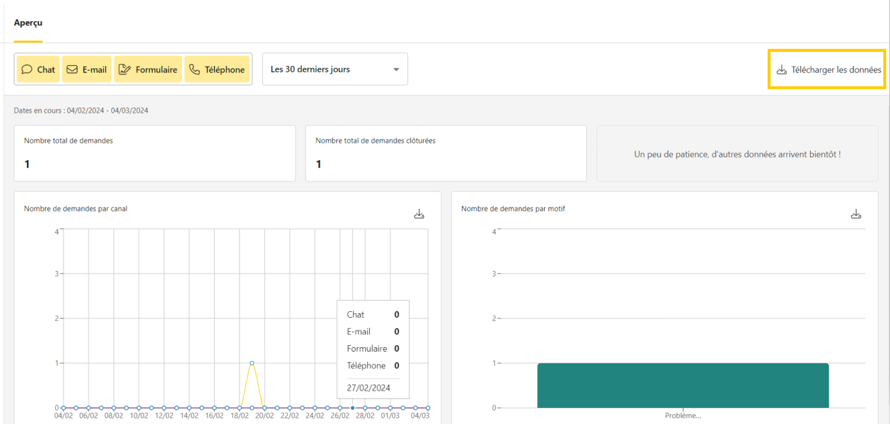Select the highlighted blue data point at 27/02
The height and width of the screenshot is (424, 890).
pos(352,407)
